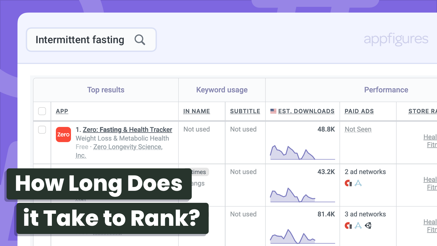Click the Keyword usage section header
The width and height of the screenshot is (437, 246).
click(222, 90)
